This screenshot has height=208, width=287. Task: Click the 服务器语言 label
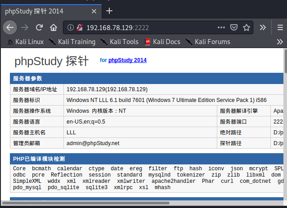(27, 122)
